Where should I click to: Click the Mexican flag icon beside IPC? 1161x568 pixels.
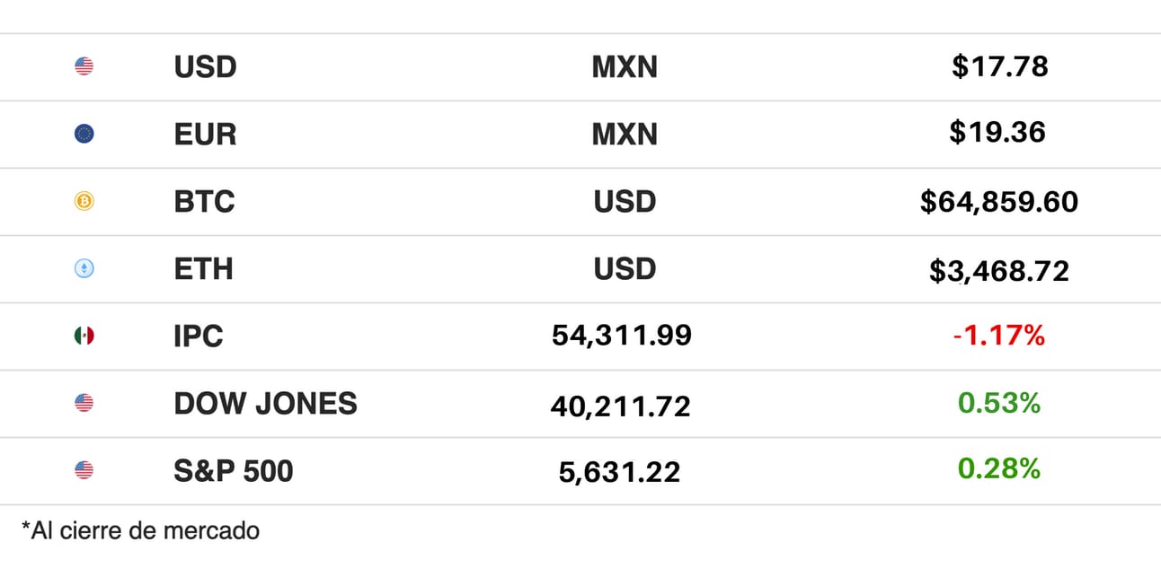pos(84,336)
